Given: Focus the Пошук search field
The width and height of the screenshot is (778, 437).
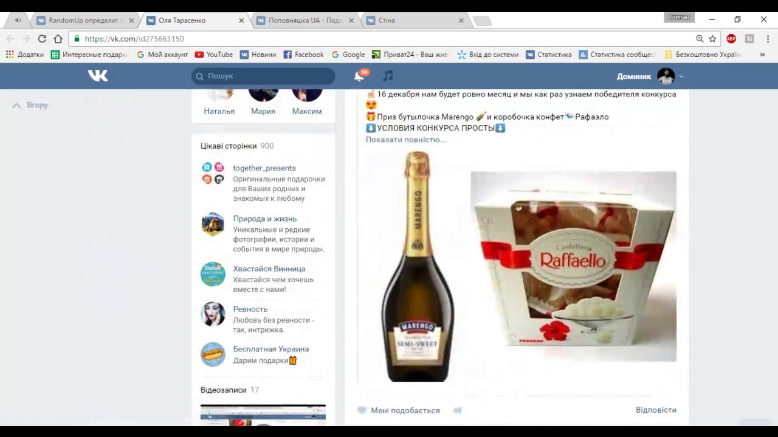Looking at the screenshot, I should 263,76.
